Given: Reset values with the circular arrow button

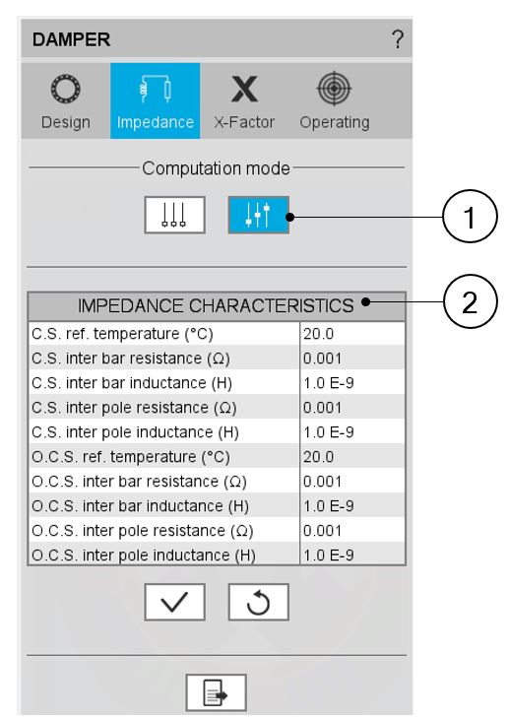Looking at the screenshot, I should click(x=258, y=602).
